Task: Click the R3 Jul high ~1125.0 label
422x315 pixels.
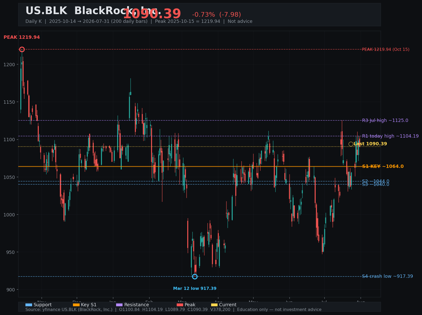Action: [385, 120]
